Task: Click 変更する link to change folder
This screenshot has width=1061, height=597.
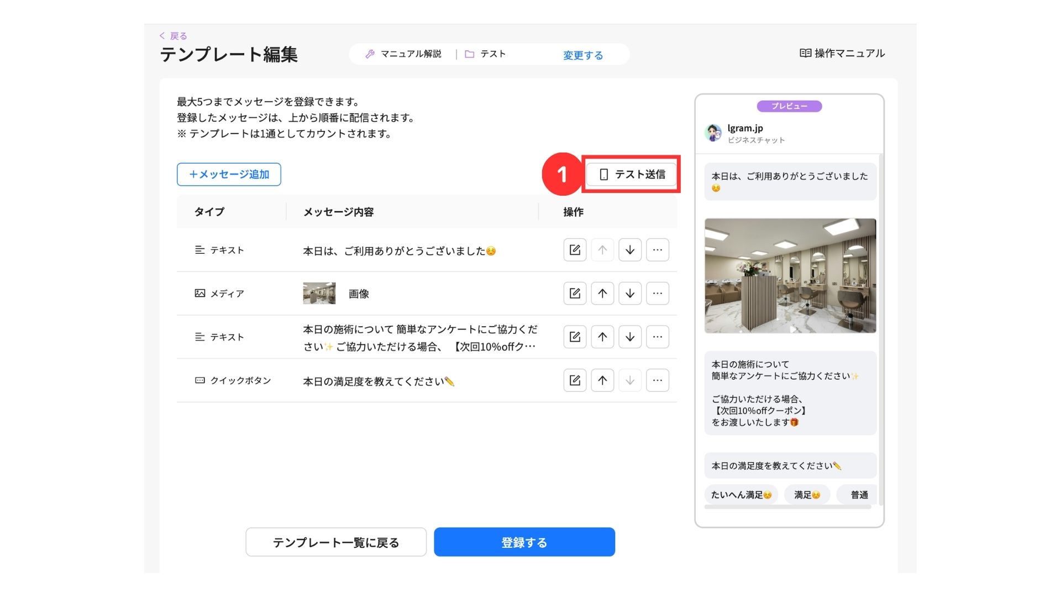Action: click(582, 55)
